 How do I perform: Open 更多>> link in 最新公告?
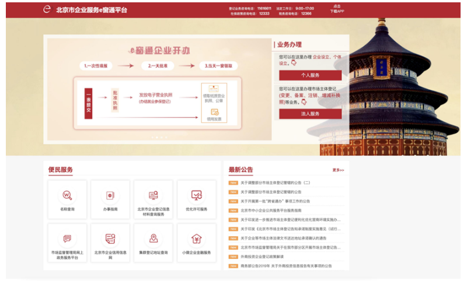pyautogui.click(x=338, y=170)
